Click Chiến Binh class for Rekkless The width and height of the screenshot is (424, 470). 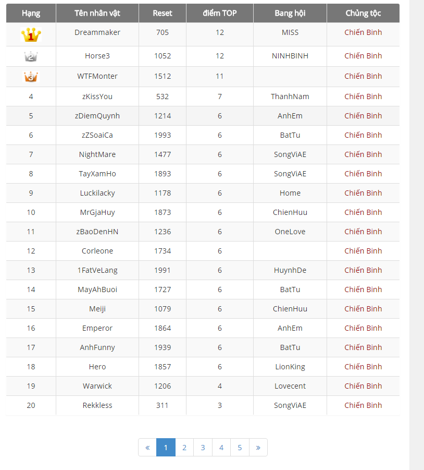coord(363,405)
